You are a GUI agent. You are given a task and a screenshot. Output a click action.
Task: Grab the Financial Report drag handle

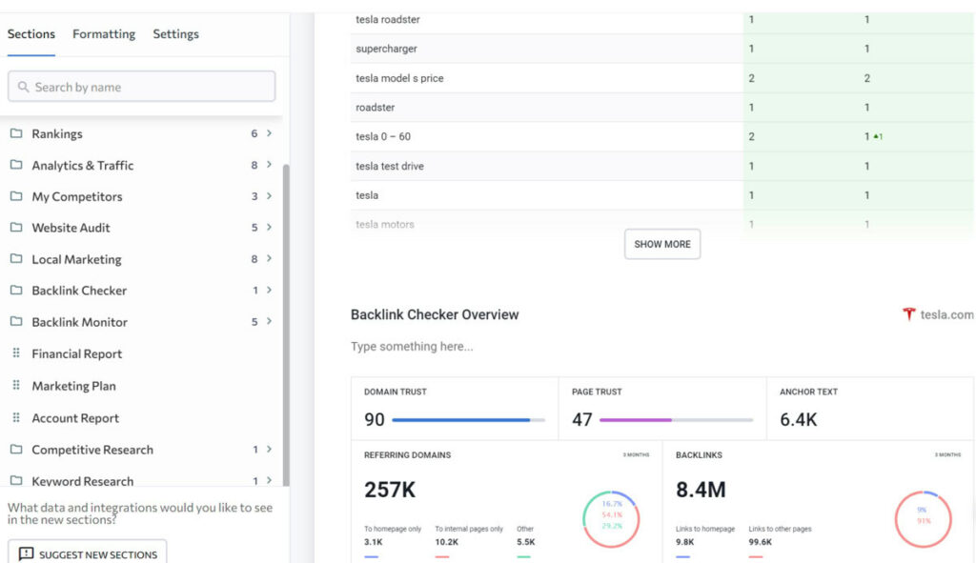click(16, 353)
